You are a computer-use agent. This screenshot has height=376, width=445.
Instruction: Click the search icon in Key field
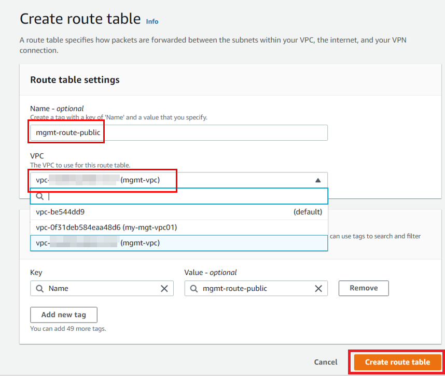point(40,288)
